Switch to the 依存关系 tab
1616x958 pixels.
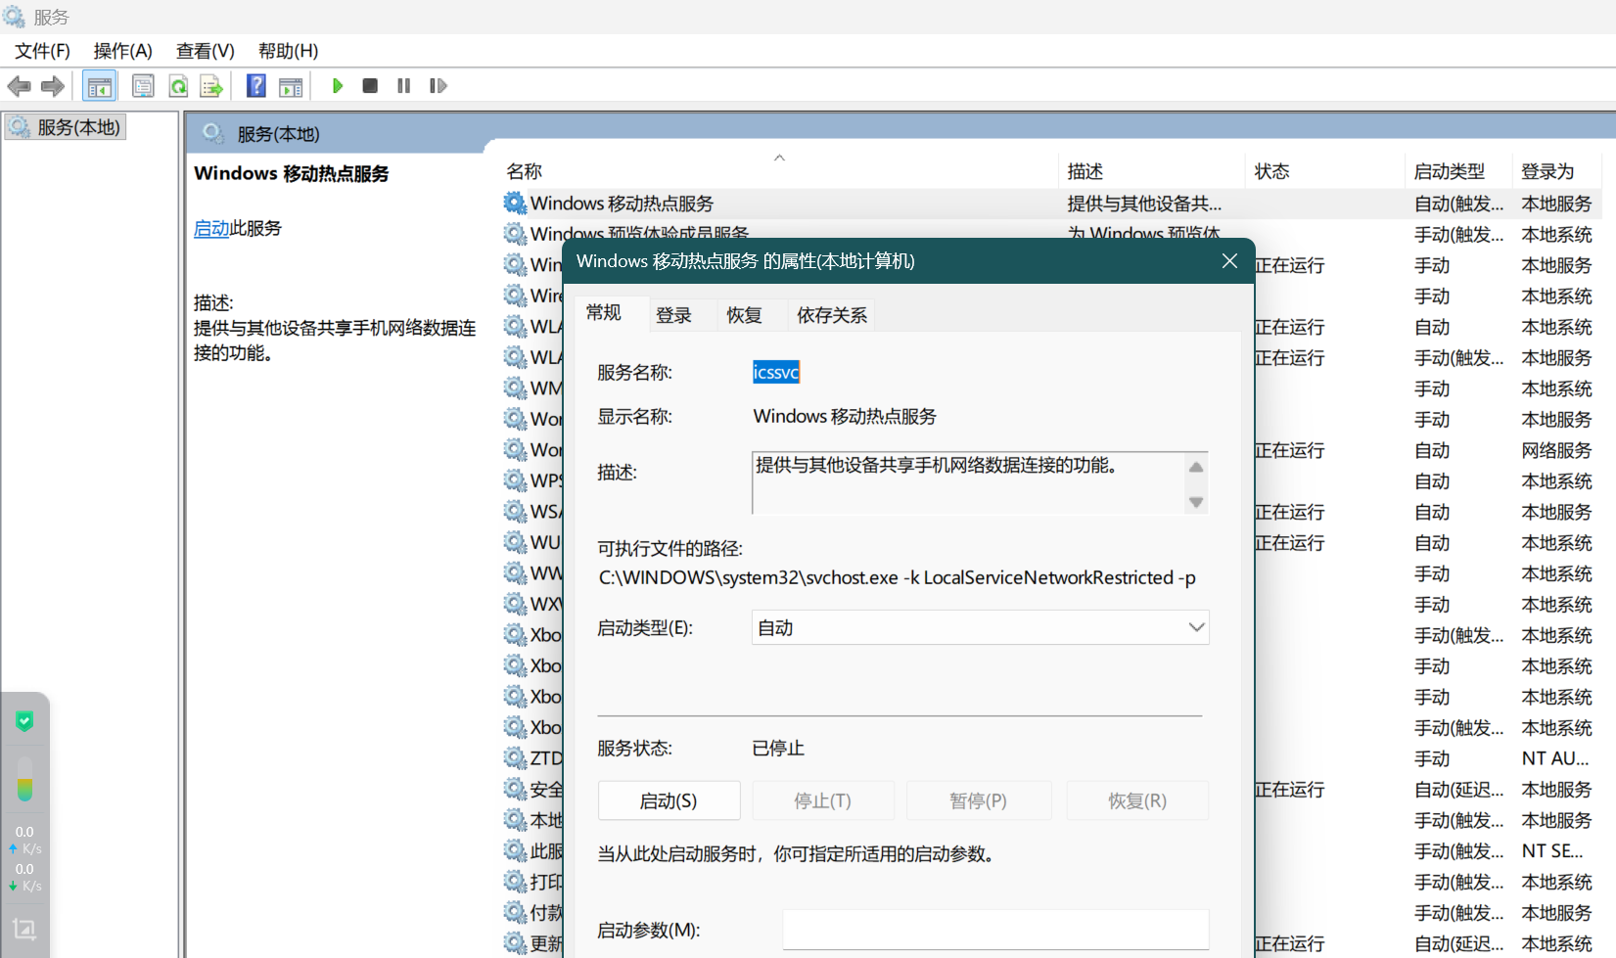click(x=832, y=315)
